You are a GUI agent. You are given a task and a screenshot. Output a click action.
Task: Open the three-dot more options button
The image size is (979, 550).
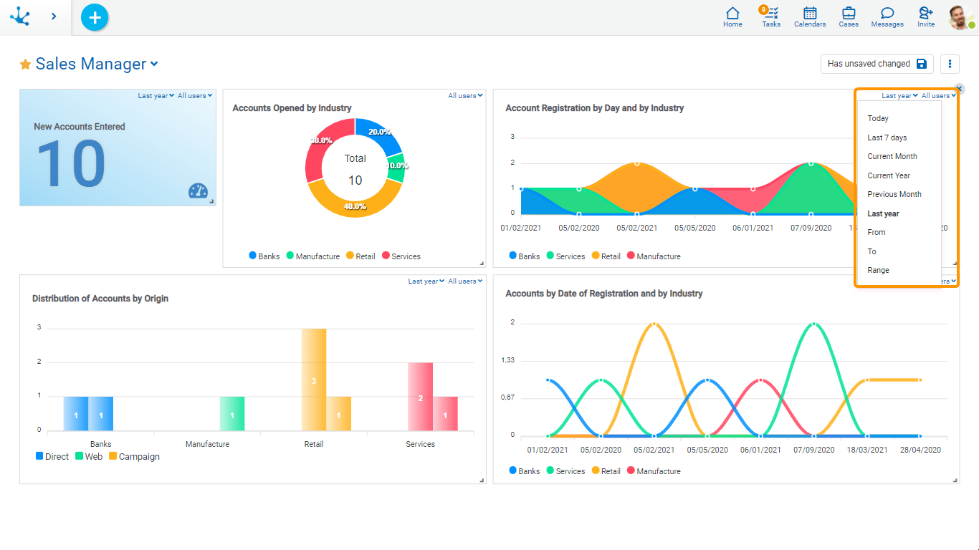point(950,64)
